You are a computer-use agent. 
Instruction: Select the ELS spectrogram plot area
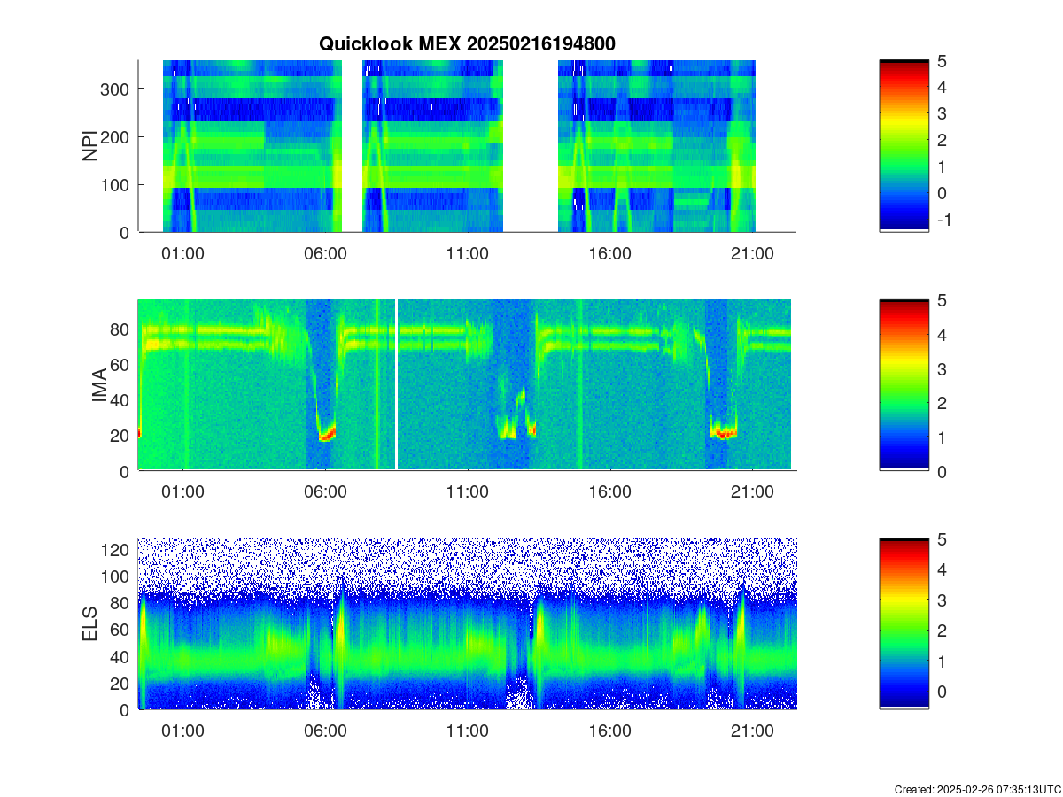467,623
